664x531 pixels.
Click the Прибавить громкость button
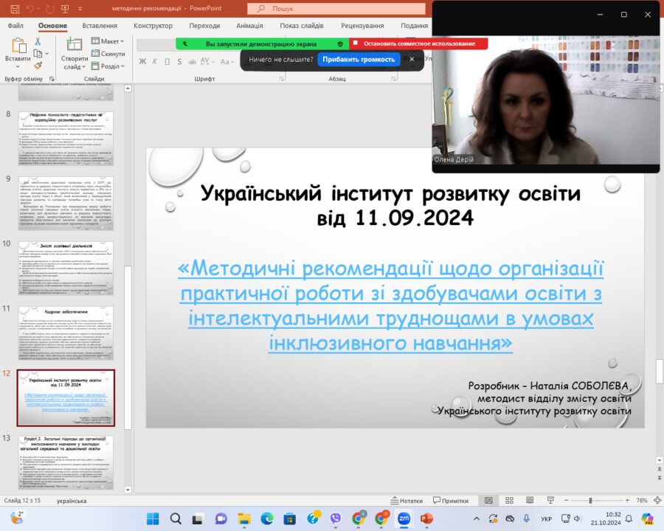tap(359, 59)
